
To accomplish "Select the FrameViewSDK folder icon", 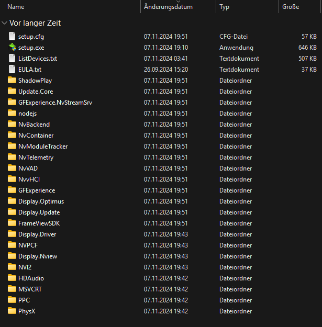I will click(x=12, y=223).
